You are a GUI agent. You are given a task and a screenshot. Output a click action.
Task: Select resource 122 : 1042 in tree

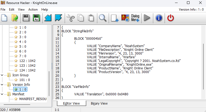(x=27, y=61)
